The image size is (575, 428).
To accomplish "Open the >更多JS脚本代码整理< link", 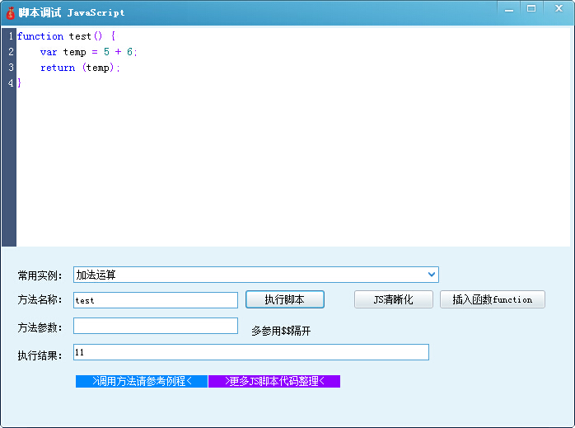I will point(274,381).
